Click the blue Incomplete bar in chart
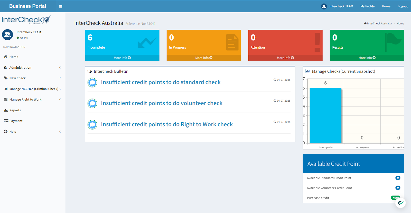Image resolution: width=411 pixels, height=213 pixels. (325, 115)
